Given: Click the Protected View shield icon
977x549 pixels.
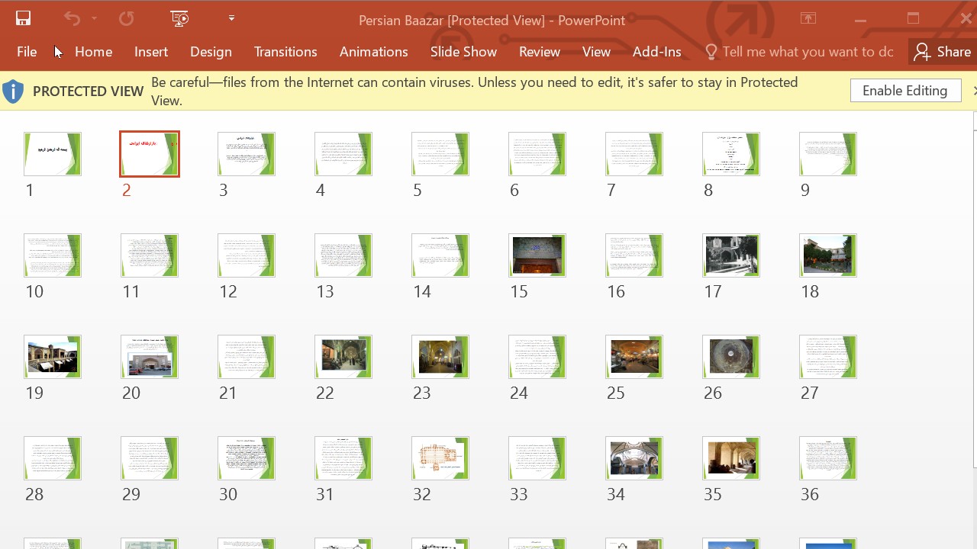Looking at the screenshot, I should pyautogui.click(x=13, y=91).
